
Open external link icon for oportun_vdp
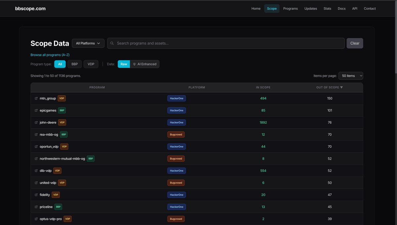[x=36, y=146]
